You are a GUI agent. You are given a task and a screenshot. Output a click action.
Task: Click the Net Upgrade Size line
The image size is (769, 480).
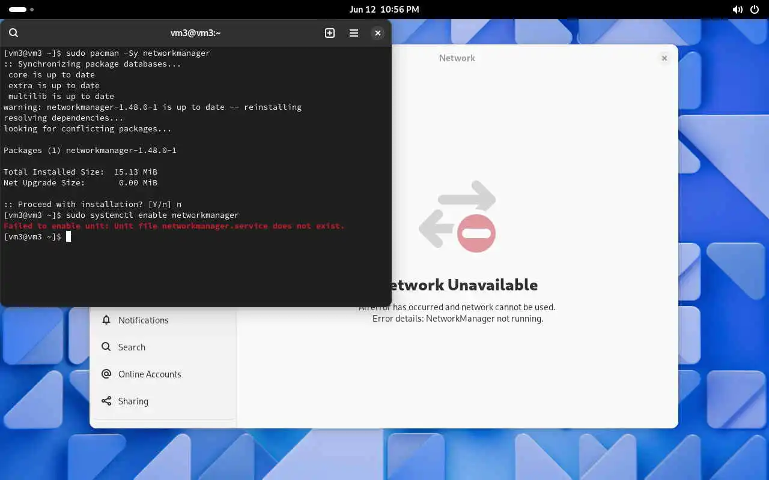pyautogui.click(x=81, y=183)
